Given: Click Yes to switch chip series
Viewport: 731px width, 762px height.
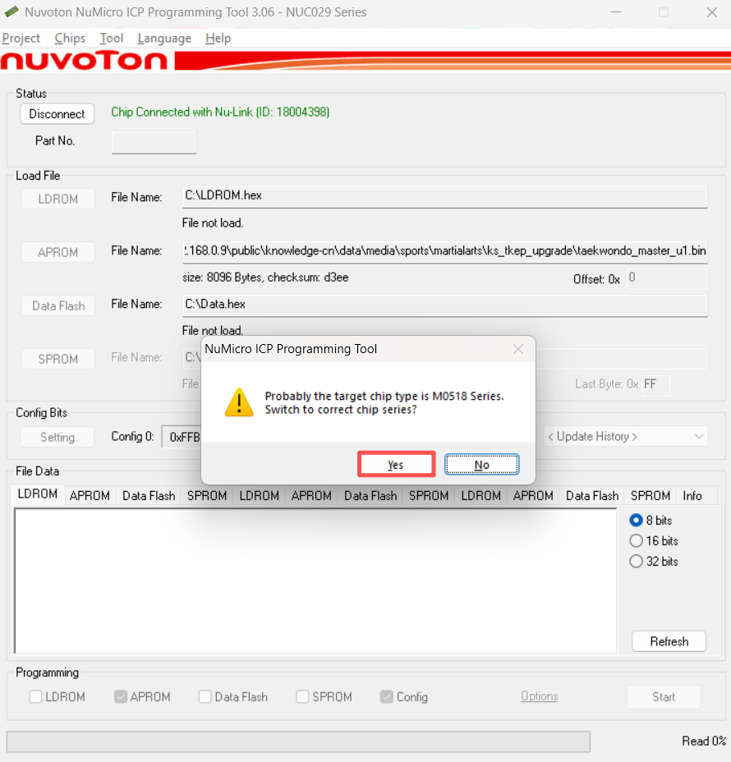Looking at the screenshot, I should 396,465.
